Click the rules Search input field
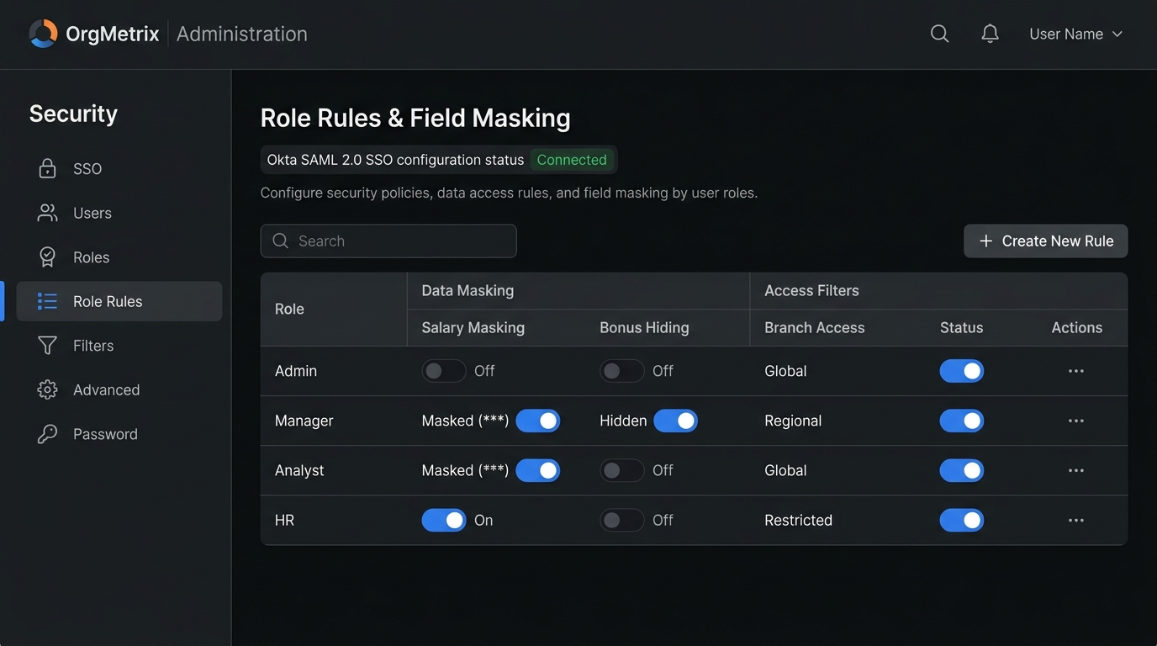 coord(388,241)
